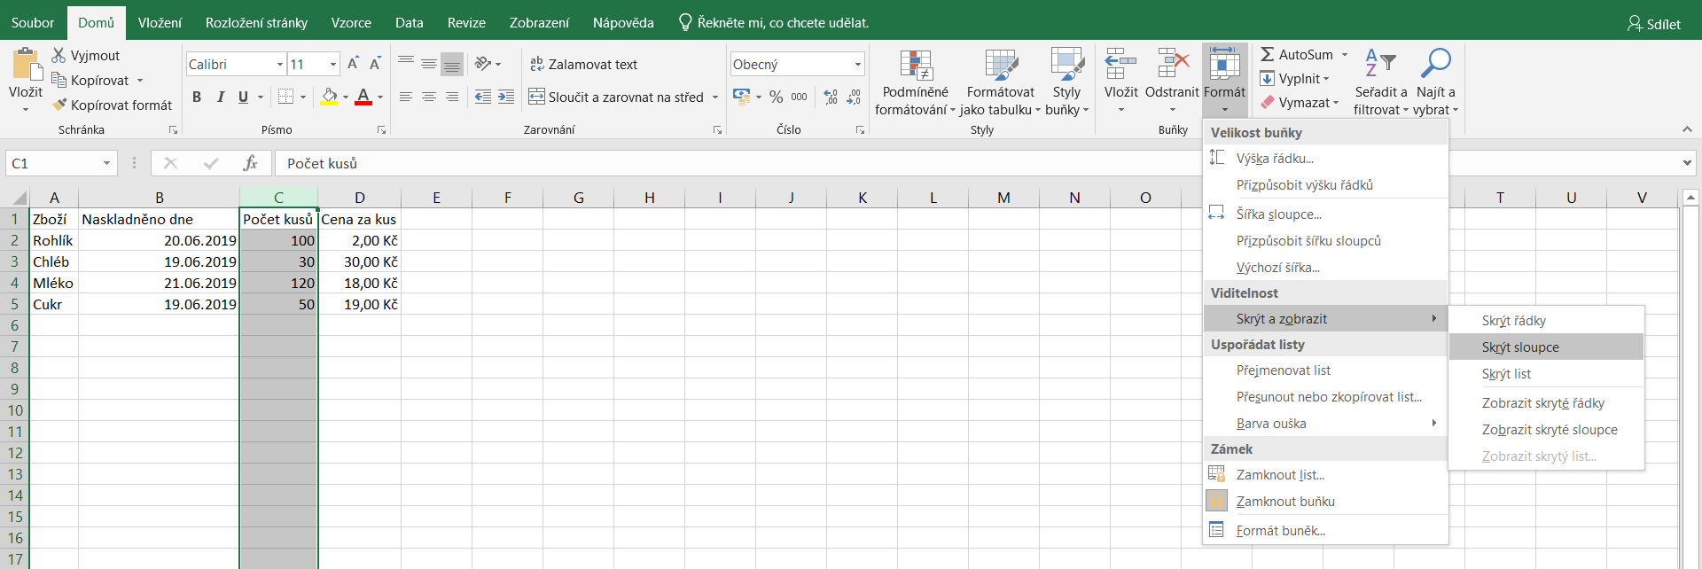
Task: Open Fill (Vyplnit) dropdown
Action: tap(1294, 78)
